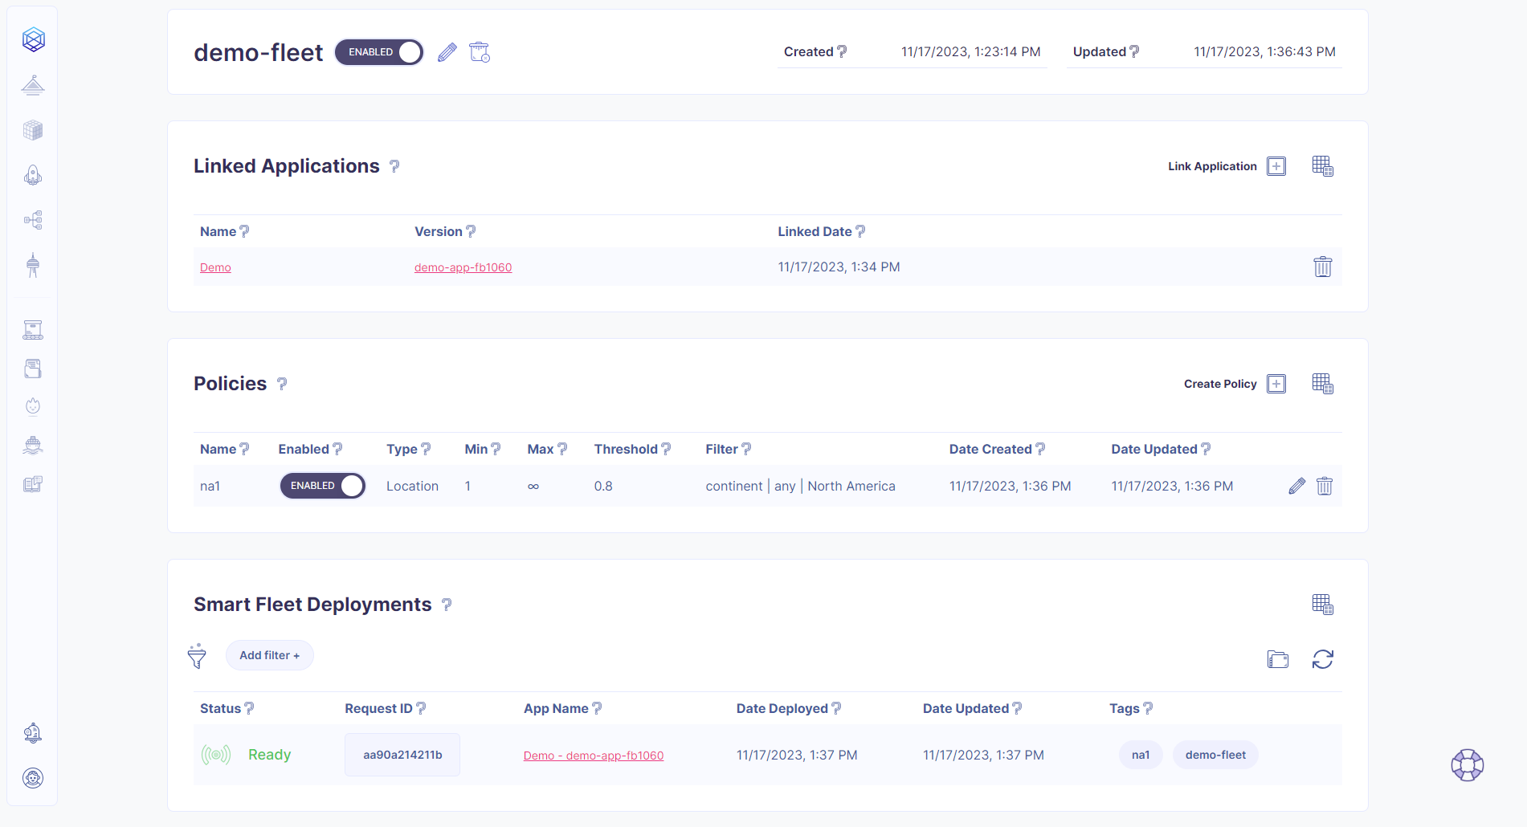Click the Add filter + button

[269, 655]
